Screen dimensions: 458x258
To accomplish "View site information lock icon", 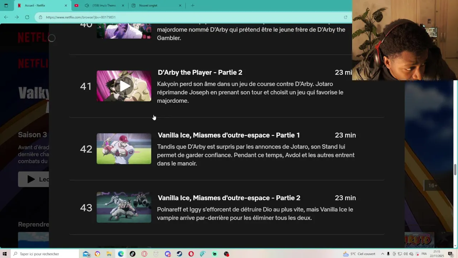I will click(x=40, y=17).
